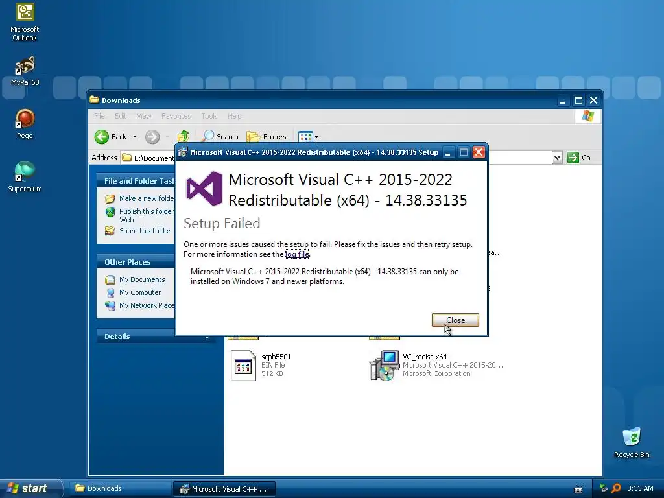The height and width of the screenshot is (498, 664).
Task: Click Make a new folder task
Action: tap(139, 198)
